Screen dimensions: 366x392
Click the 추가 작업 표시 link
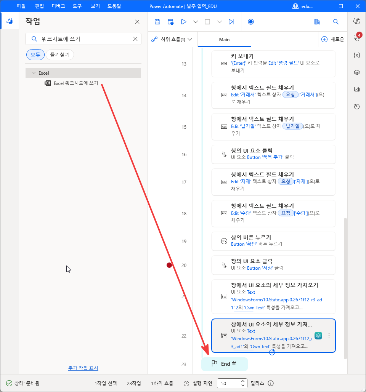click(83, 368)
